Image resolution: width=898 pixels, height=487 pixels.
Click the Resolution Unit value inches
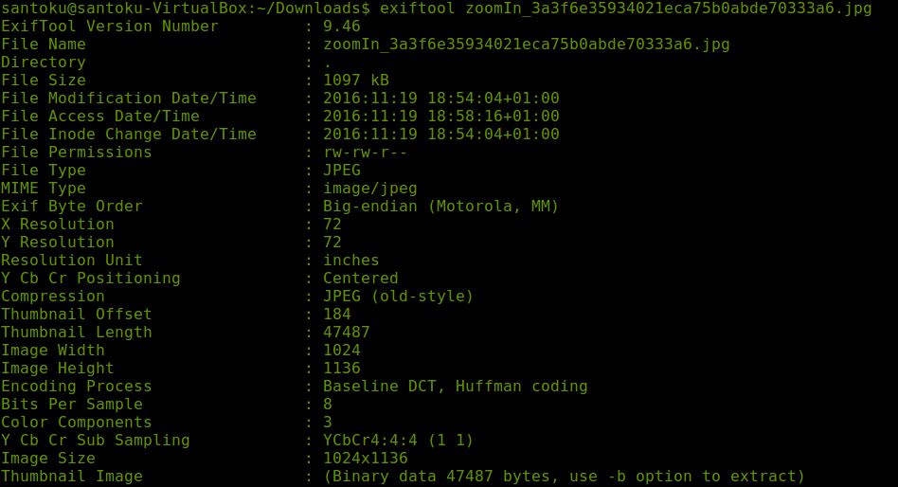[350, 261]
